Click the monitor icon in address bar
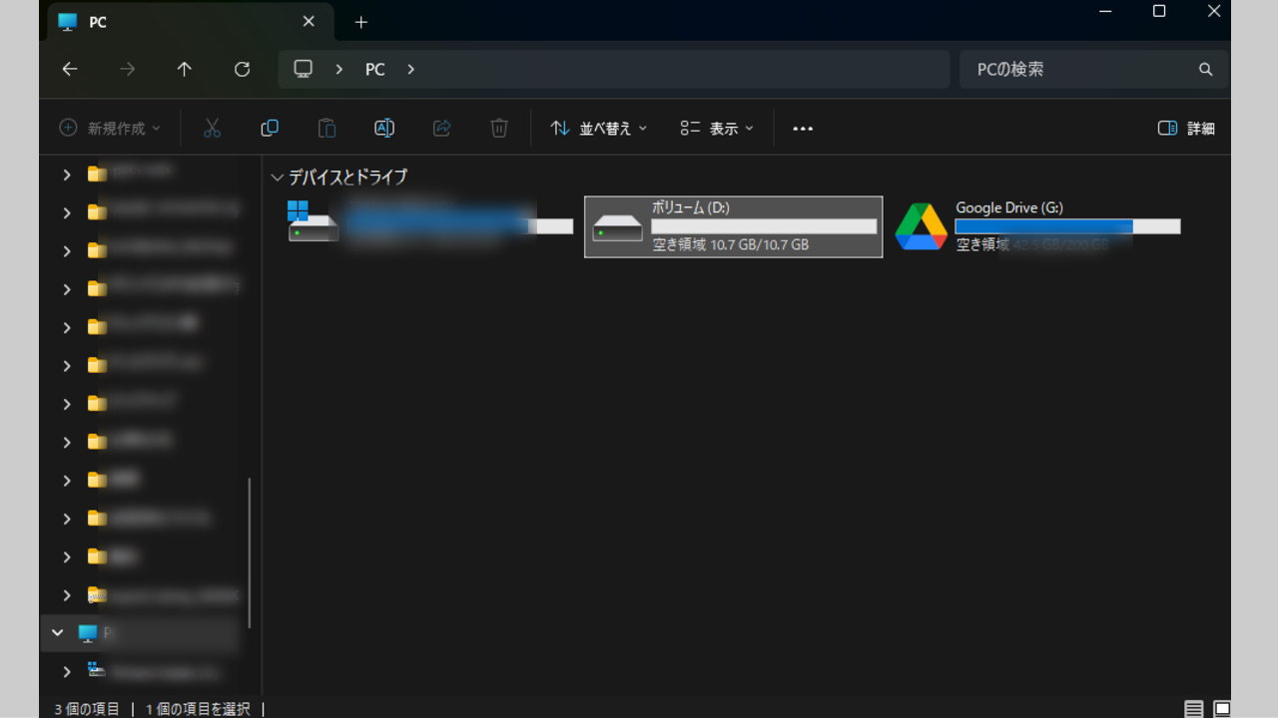 click(304, 69)
